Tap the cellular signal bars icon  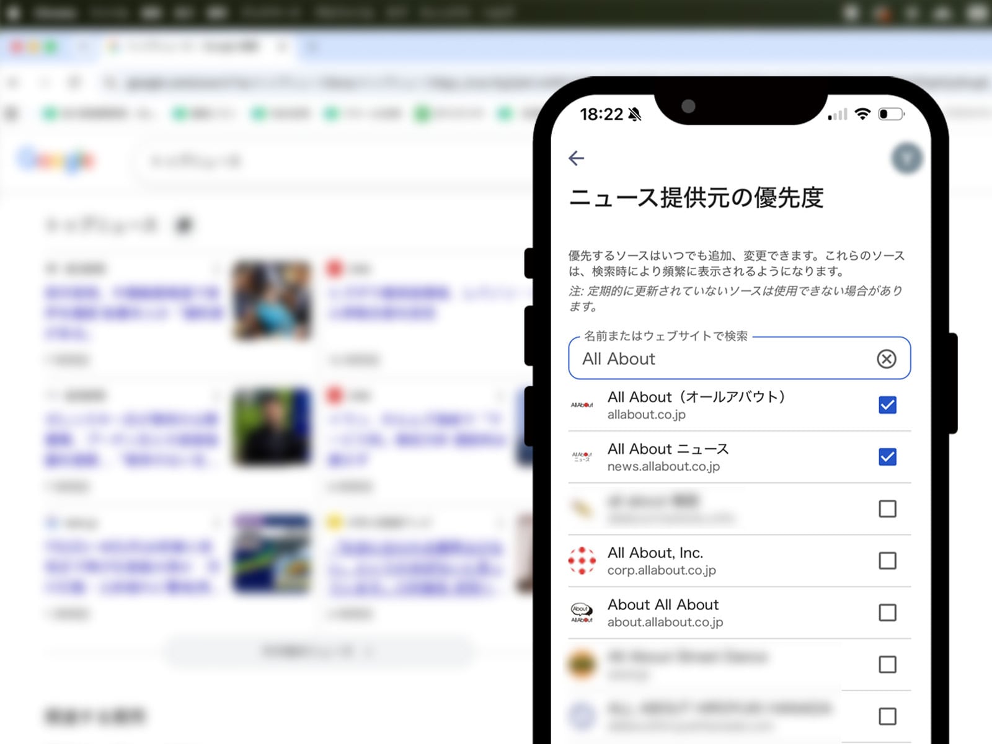838,114
